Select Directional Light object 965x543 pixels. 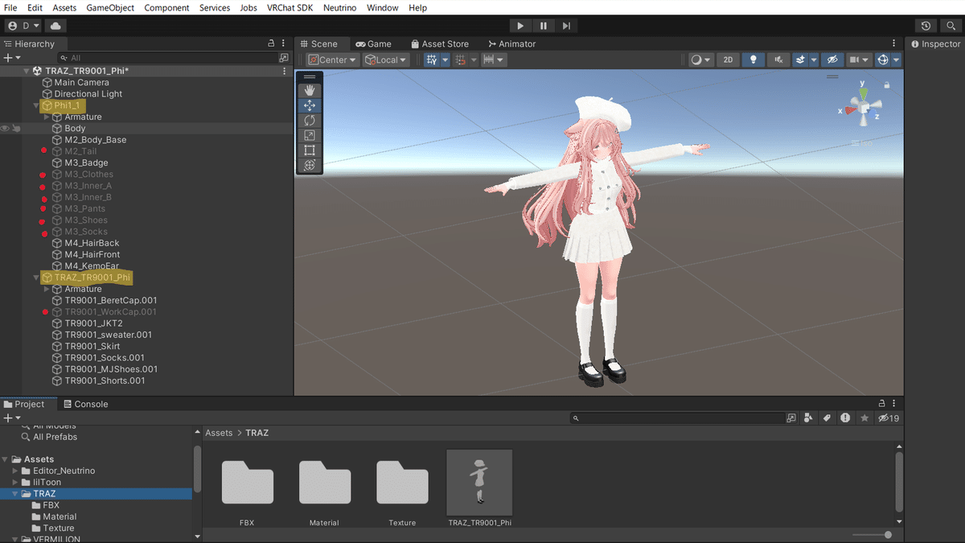pyautogui.click(x=88, y=94)
